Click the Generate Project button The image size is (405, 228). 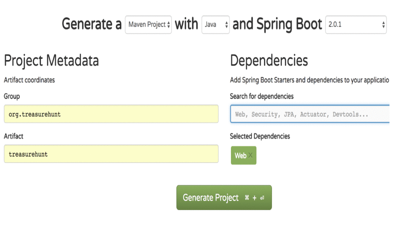224,198
